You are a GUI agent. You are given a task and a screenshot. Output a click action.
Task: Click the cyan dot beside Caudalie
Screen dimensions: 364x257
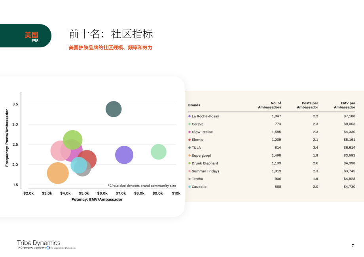[190, 187]
